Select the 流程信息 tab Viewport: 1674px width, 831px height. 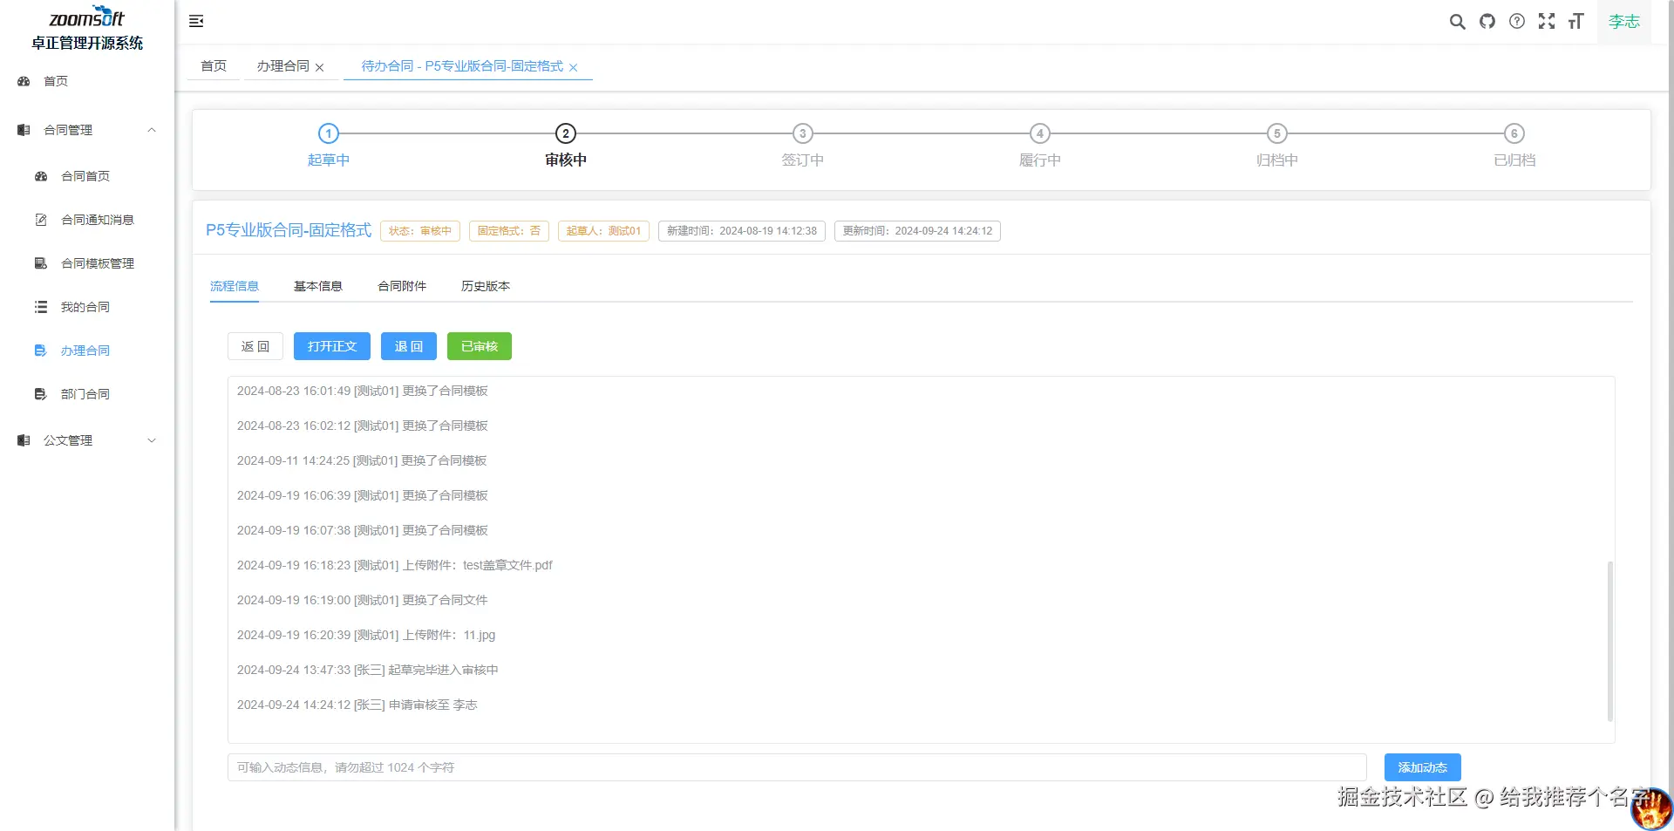[x=235, y=286]
